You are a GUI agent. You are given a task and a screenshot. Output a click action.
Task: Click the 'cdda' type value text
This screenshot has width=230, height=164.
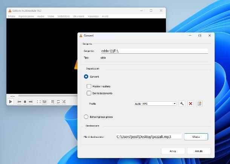point(103,58)
